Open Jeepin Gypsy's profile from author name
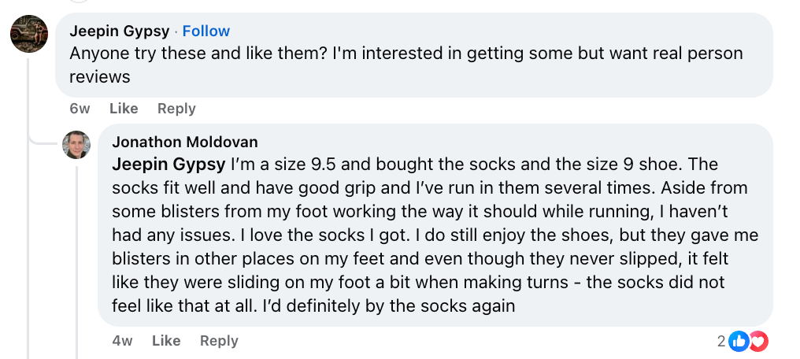This screenshot has width=800, height=359. pyautogui.click(x=119, y=31)
